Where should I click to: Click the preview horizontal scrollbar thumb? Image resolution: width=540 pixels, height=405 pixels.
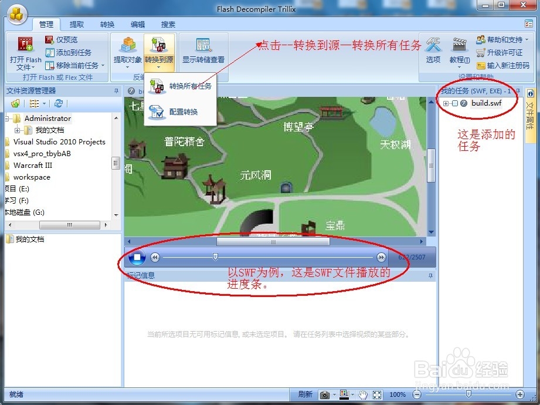point(273,242)
